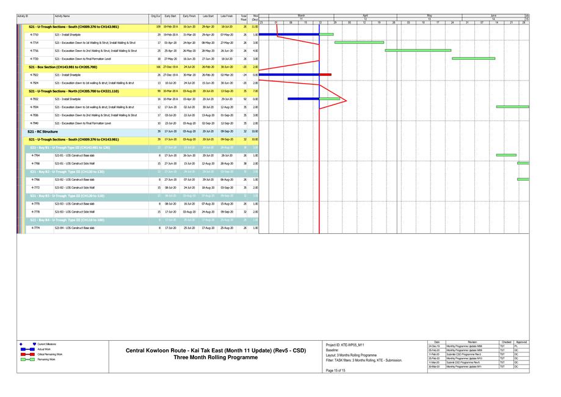Collapse the U-Trough Sections North group band
The height and width of the screenshot is (397, 561).
73,90
